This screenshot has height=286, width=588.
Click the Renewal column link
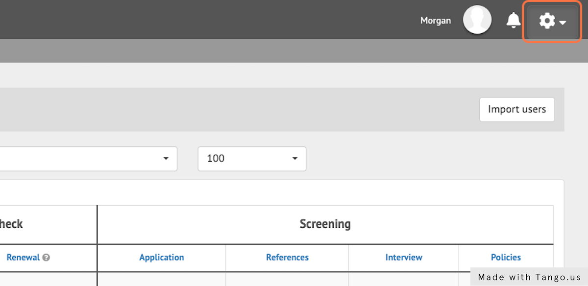[24, 257]
